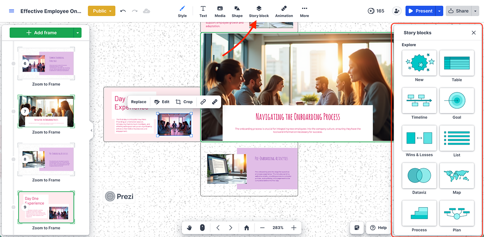Click Replace on the selected image
Image resolution: width=484 pixels, height=237 pixels.
tap(139, 101)
